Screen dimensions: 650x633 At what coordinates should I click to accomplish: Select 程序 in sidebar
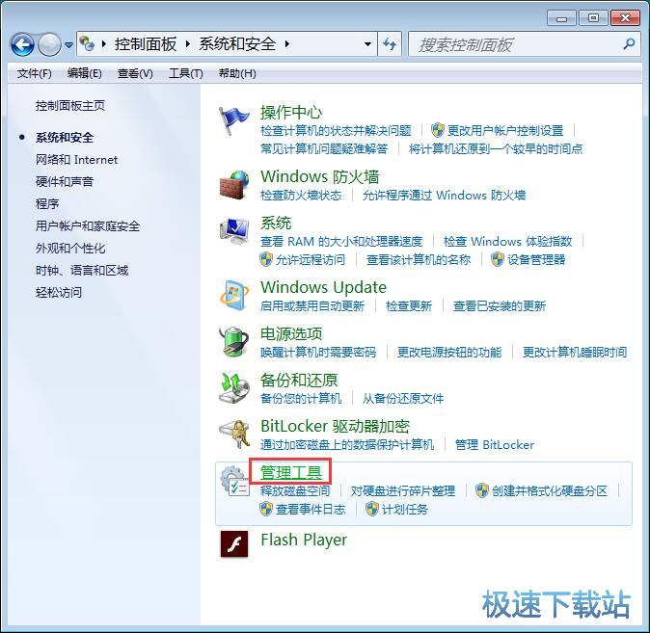(x=47, y=204)
